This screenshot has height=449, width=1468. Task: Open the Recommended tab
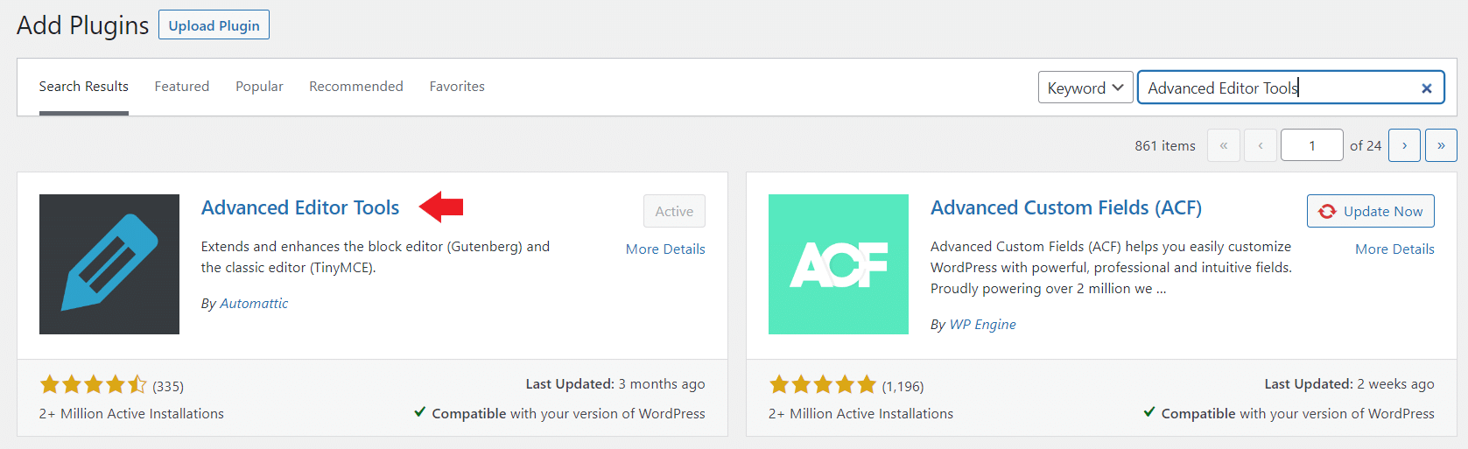coord(356,87)
